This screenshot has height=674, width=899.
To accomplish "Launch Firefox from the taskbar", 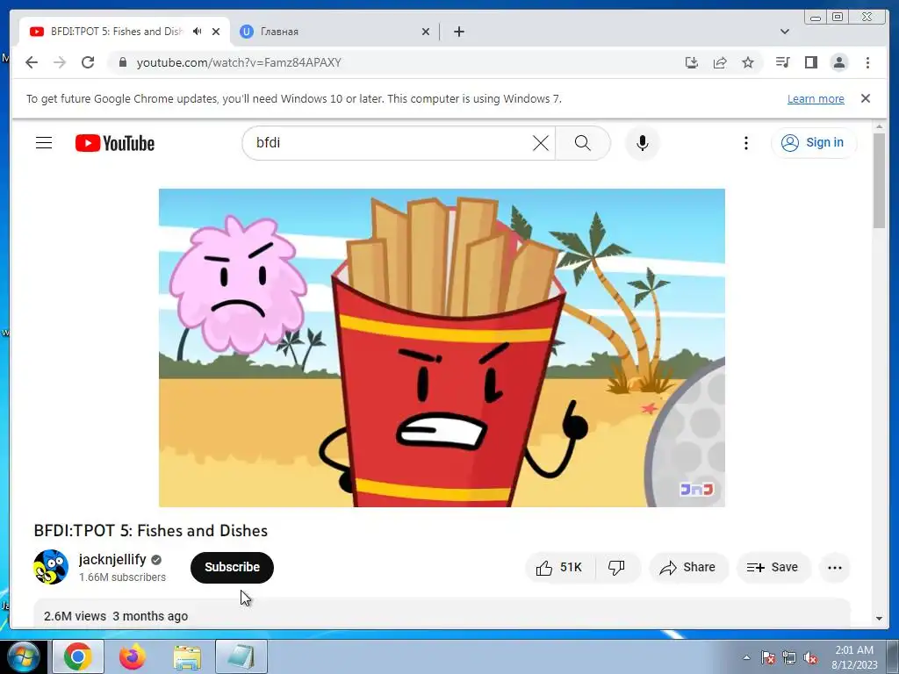I will pyautogui.click(x=133, y=656).
